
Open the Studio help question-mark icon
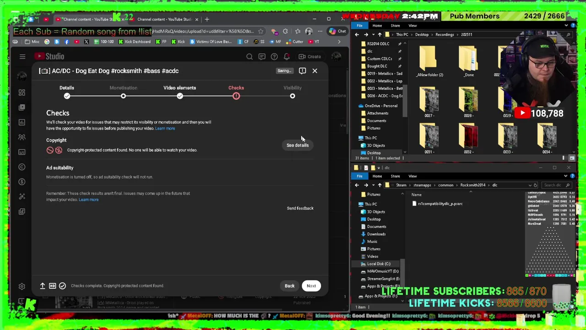point(274,56)
